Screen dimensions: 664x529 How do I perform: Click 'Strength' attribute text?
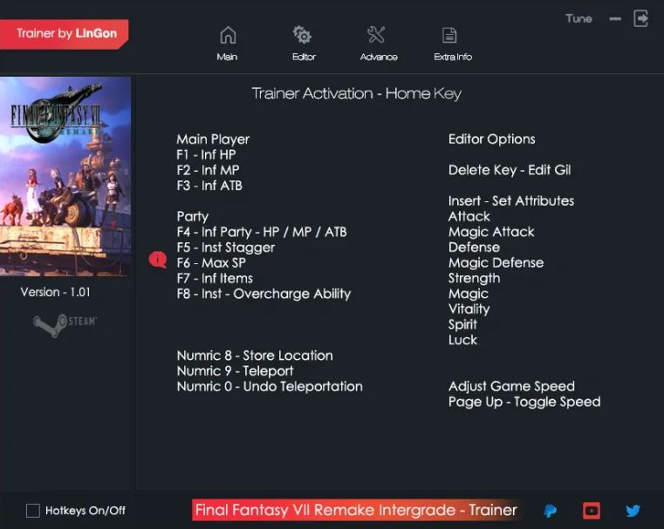pos(475,278)
